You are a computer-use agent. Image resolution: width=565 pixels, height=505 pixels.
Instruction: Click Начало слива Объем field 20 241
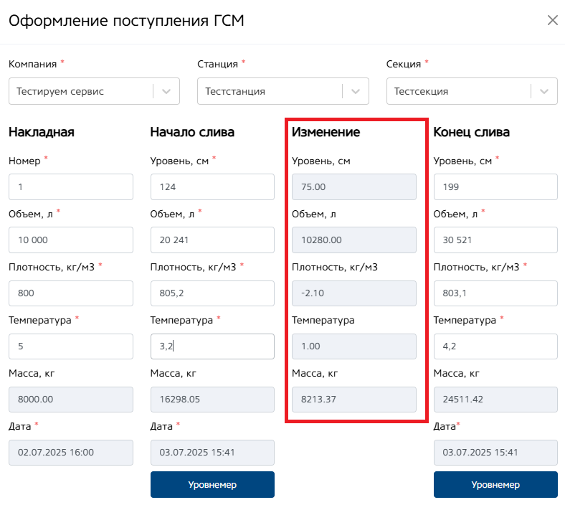click(212, 240)
